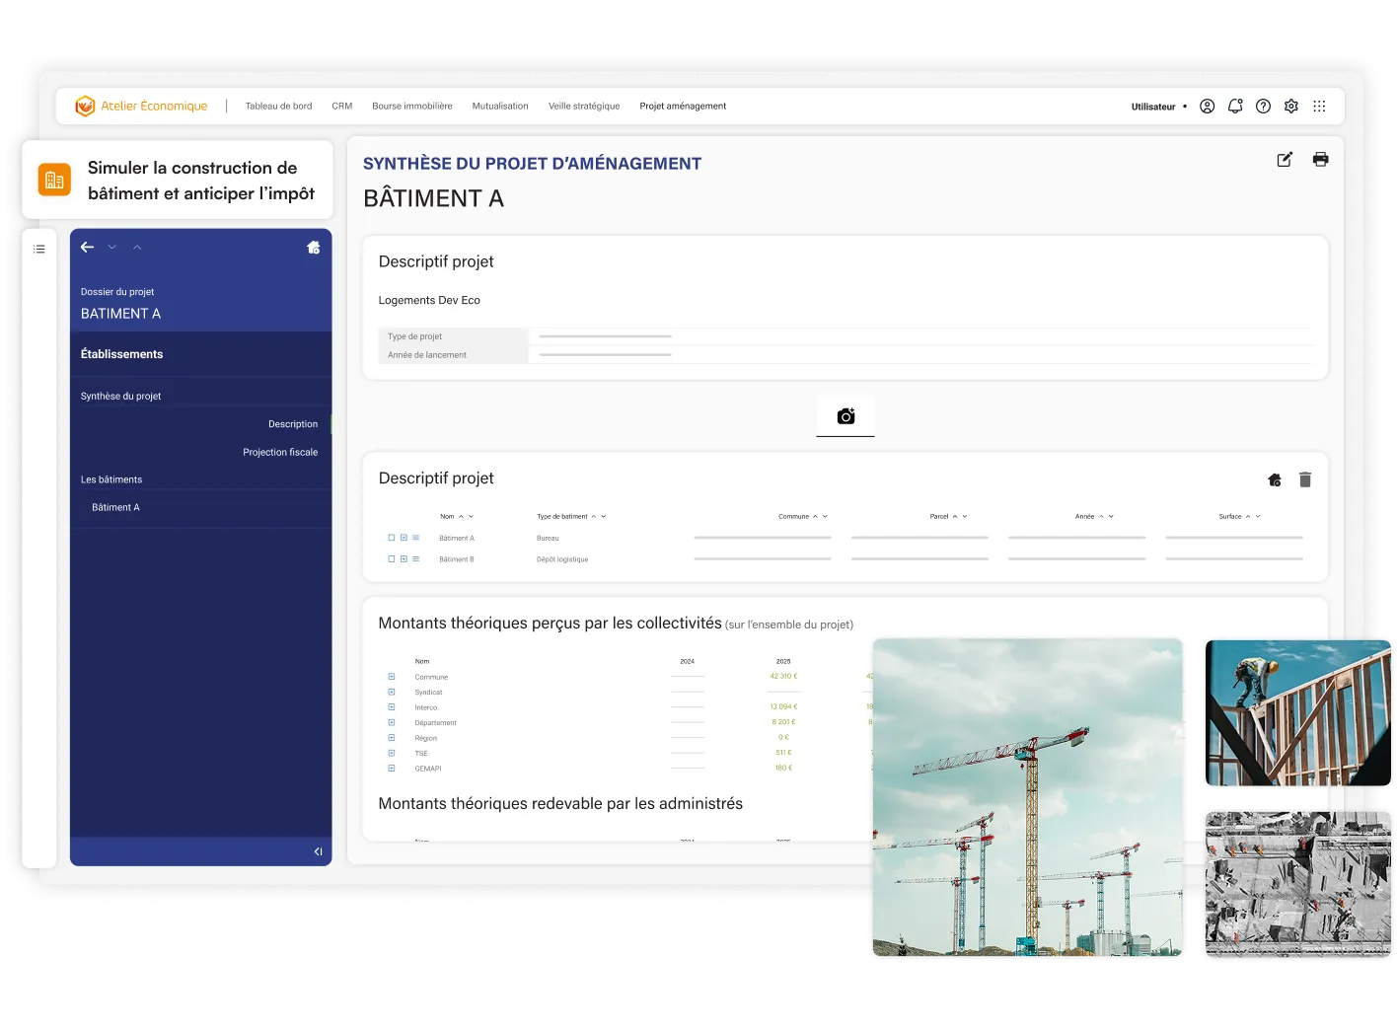This screenshot has width=1397, height=1031.
Task: Sort by Type de batiment column
Action: pyautogui.click(x=571, y=516)
